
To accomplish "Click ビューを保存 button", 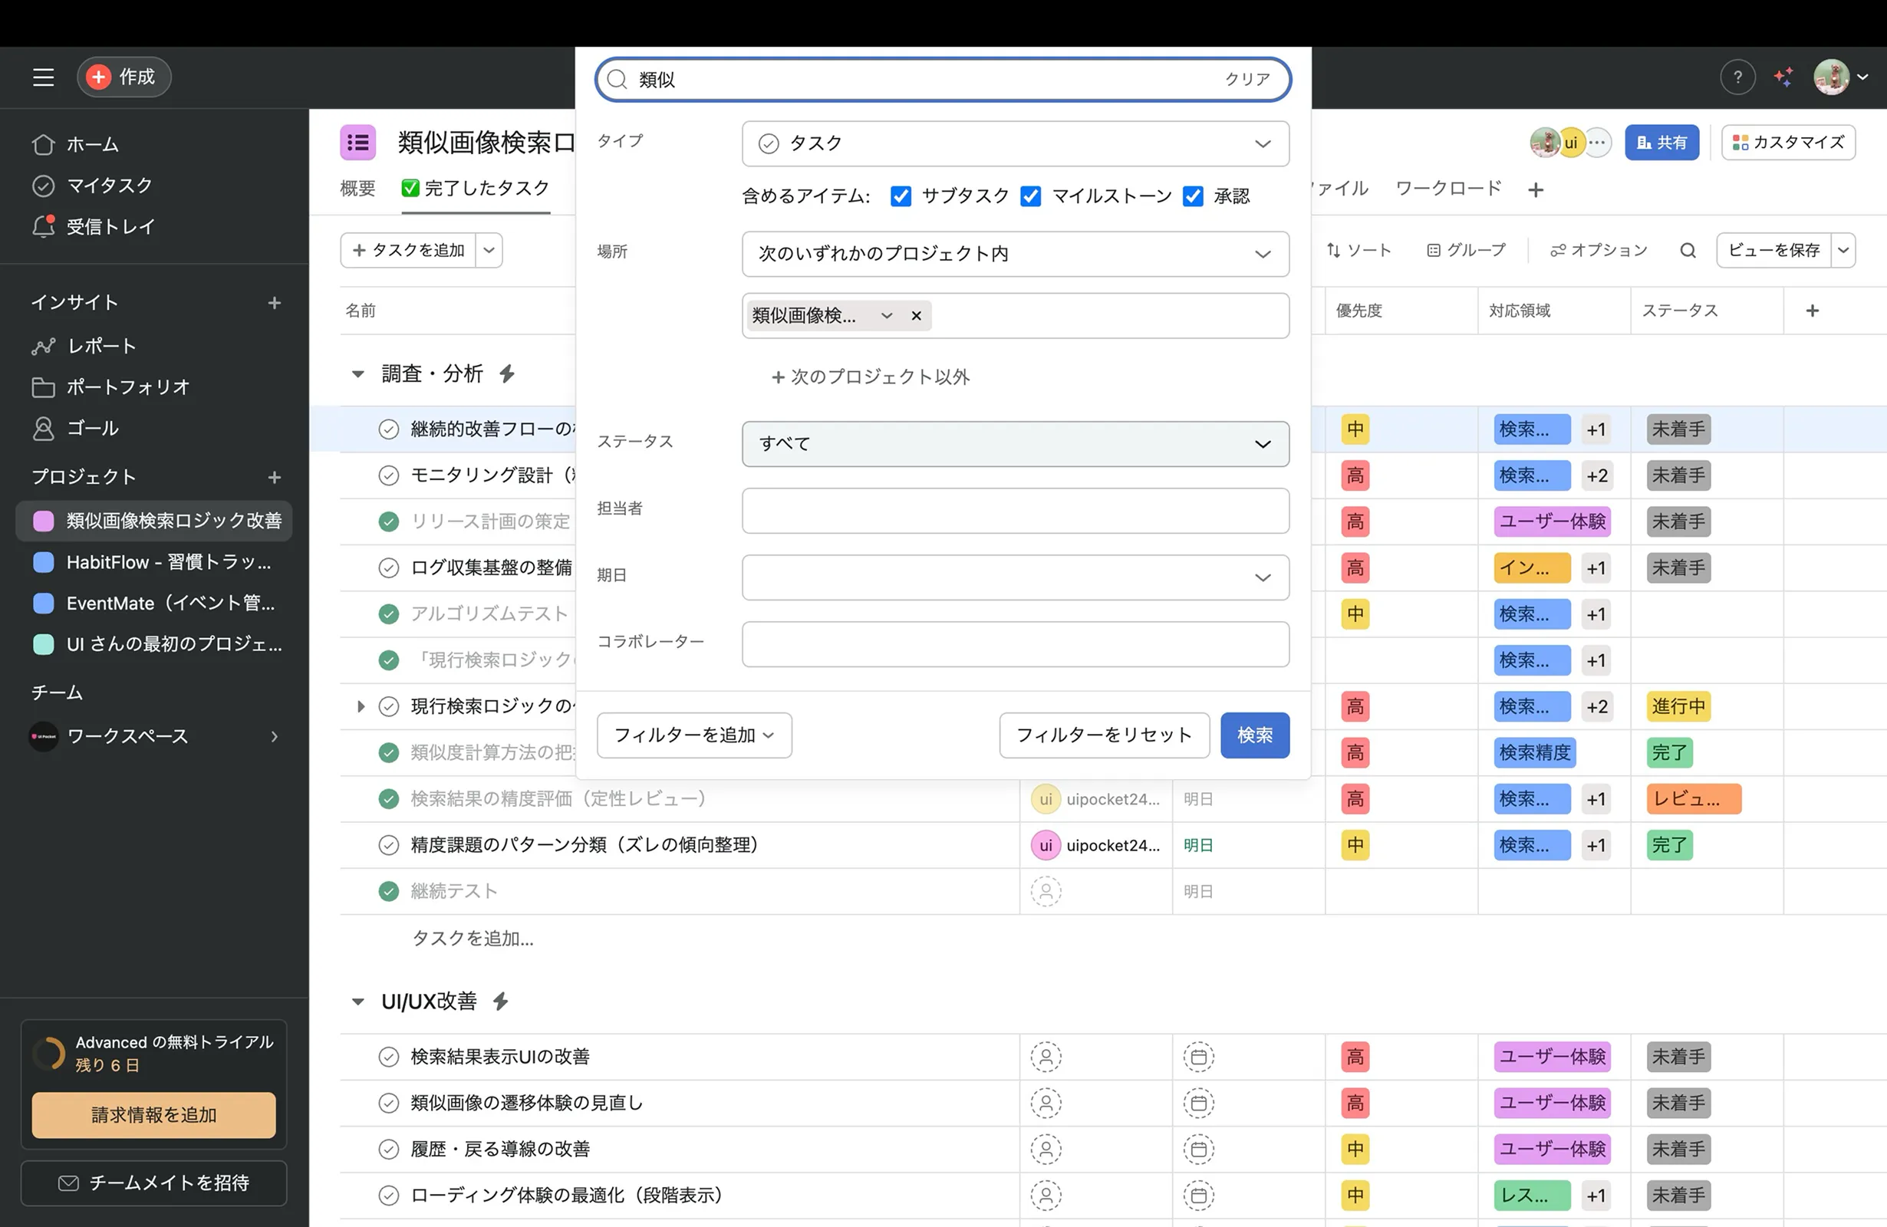I will tap(1773, 251).
